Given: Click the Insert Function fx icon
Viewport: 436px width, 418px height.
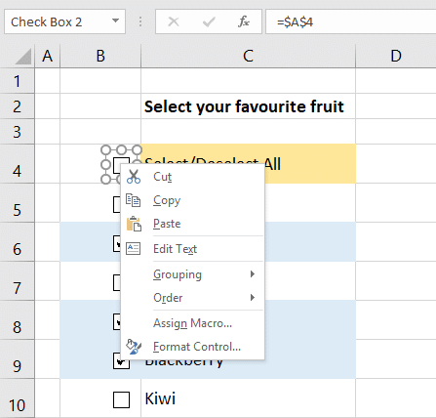Looking at the screenshot, I should coord(244,21).
